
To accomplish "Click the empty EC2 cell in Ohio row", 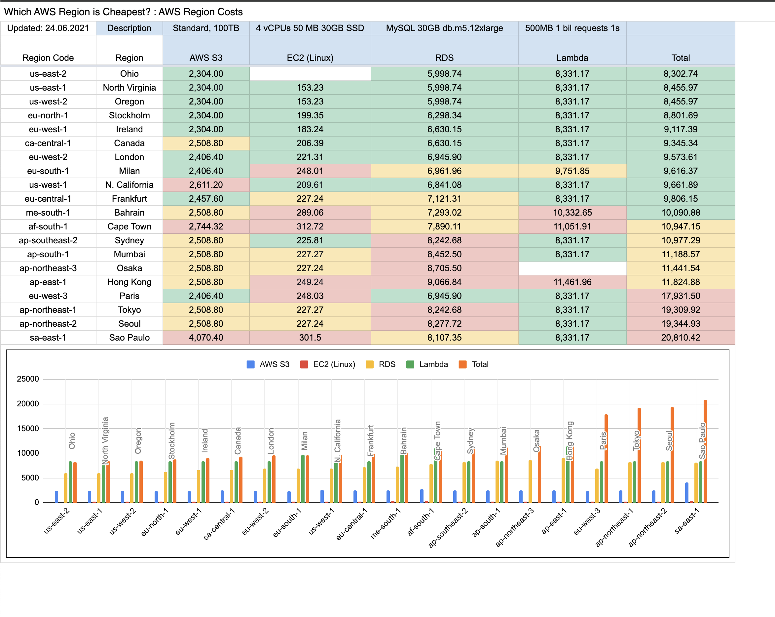I will (x=310, y=74).
